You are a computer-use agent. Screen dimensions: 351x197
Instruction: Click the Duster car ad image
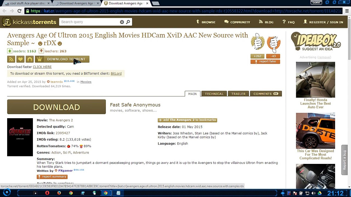[315, 131]
